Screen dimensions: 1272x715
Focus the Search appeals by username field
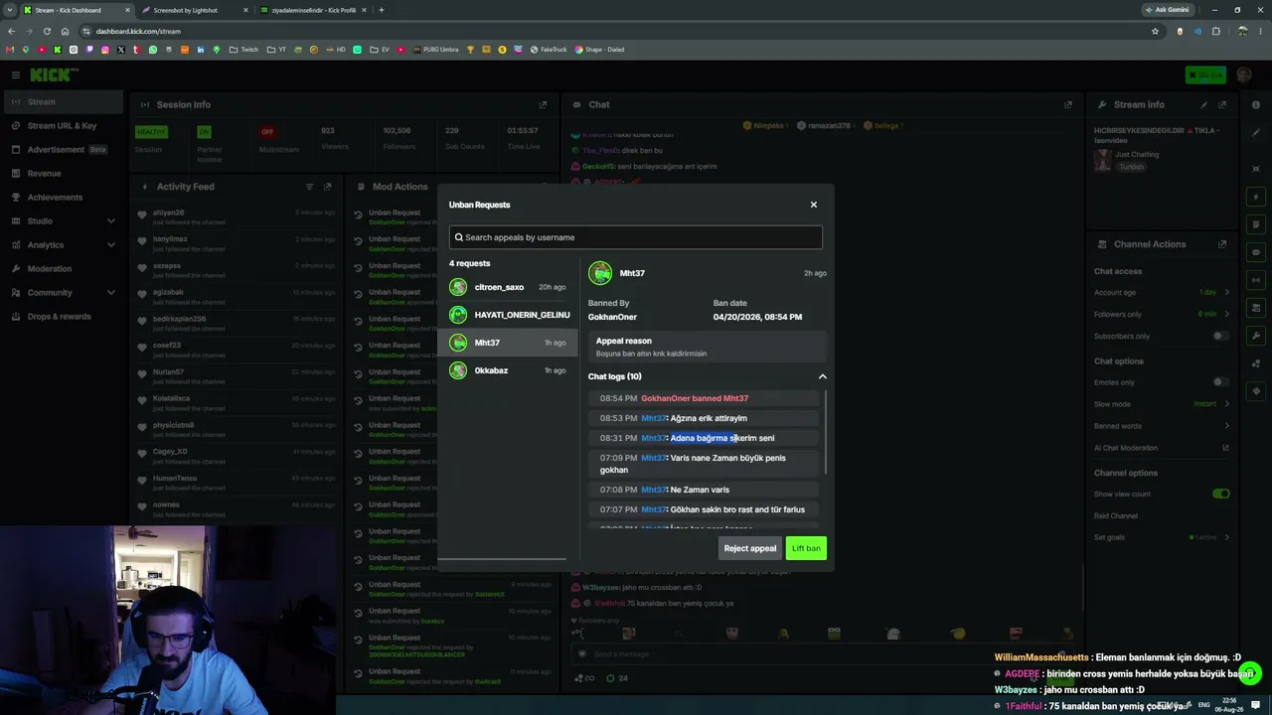click(x=636, y=237)
